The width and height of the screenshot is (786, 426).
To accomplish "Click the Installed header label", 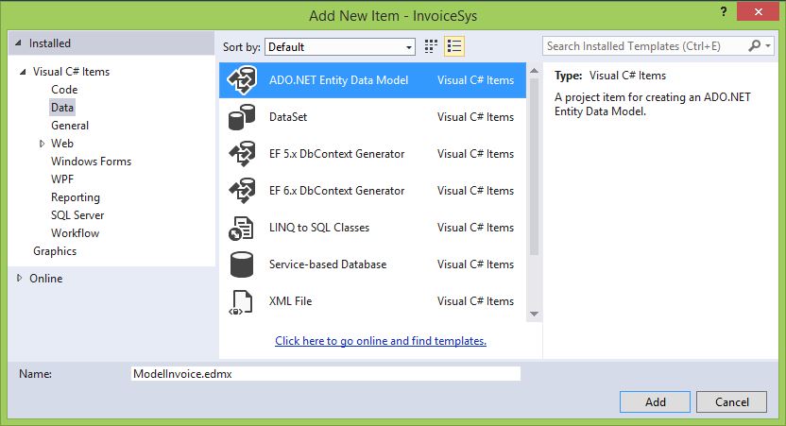I will click(50, 43).
